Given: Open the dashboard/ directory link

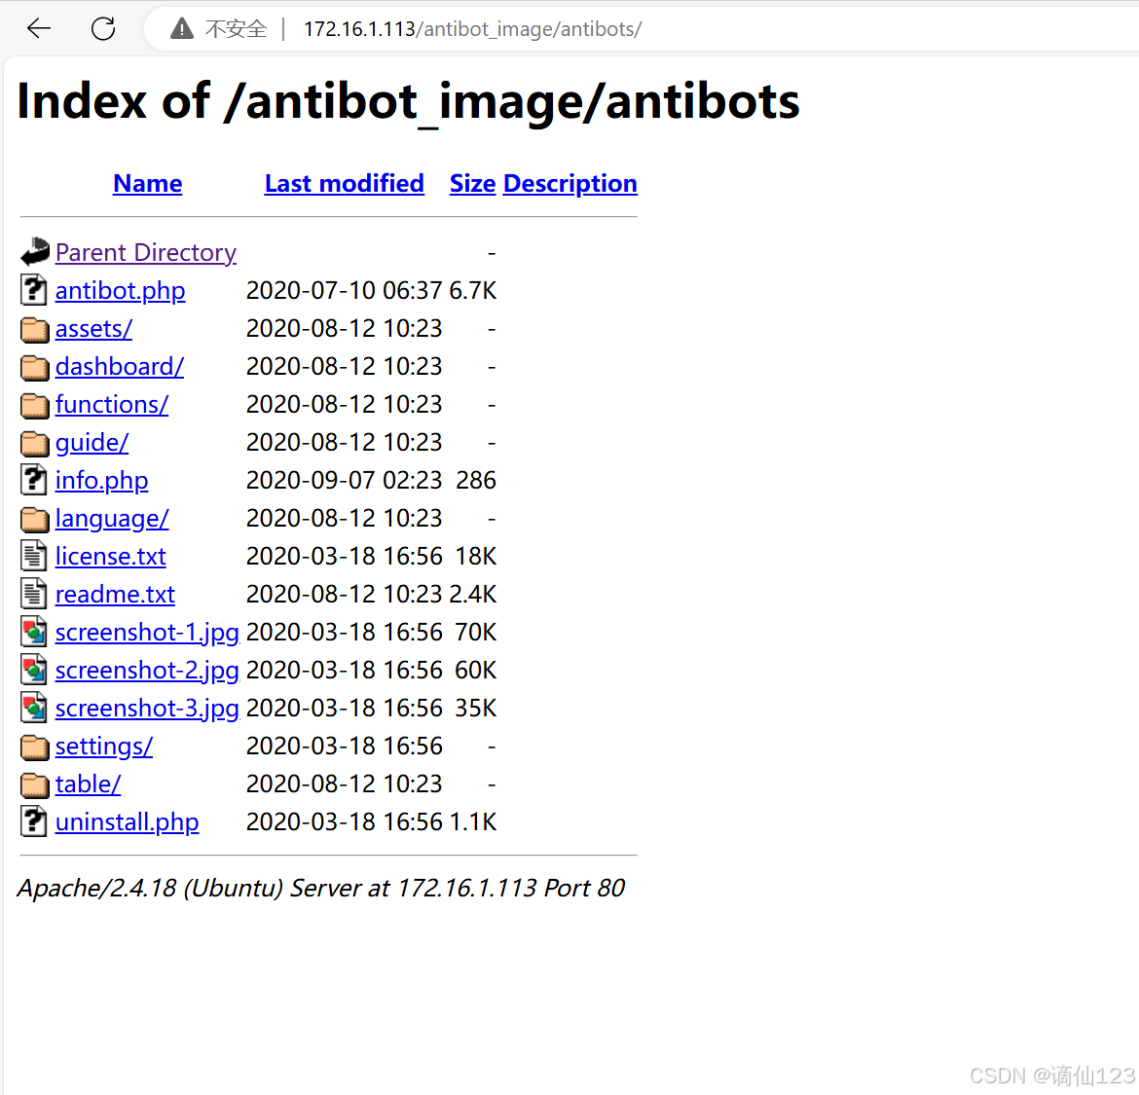Looking at the screenshot, I should click(x=120, y=367).
